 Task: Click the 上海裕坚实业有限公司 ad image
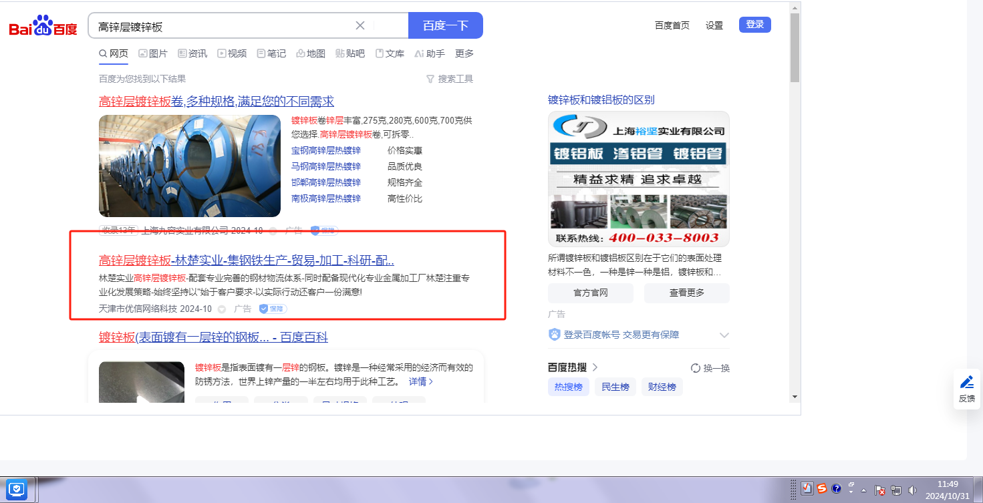tap(639, 179)
